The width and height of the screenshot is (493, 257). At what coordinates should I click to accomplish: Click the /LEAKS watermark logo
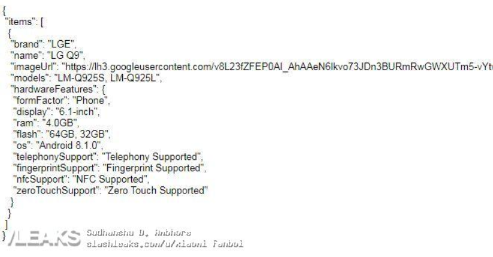coord(44,238)
